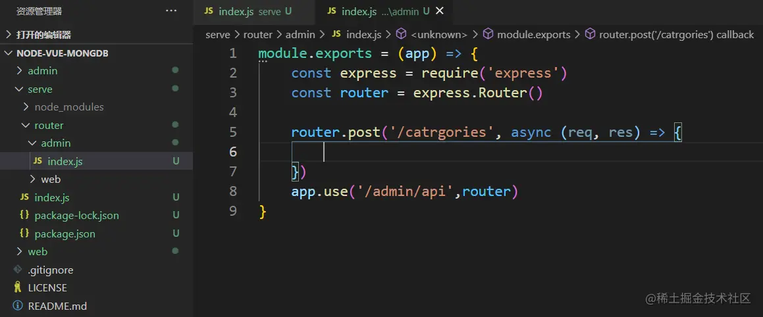Click the router.post('/catrgories') callback breadcrumb
Image resolution: width=763 pixels, height=317 pixels.
click(x=676, y=34)
